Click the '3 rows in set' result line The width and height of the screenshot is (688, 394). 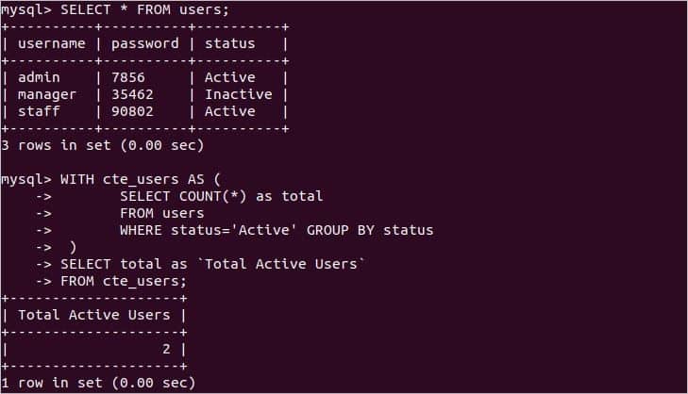[x=102, y=145]
